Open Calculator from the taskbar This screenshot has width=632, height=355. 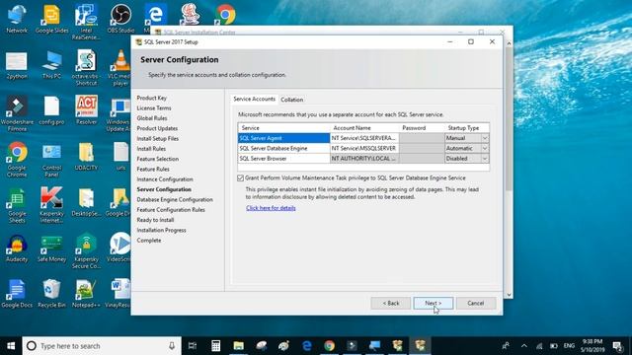(215, 346)
